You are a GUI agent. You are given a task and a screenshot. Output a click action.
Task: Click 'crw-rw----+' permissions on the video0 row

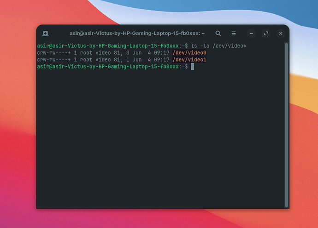pyautogui.click(x=54, y=53)
